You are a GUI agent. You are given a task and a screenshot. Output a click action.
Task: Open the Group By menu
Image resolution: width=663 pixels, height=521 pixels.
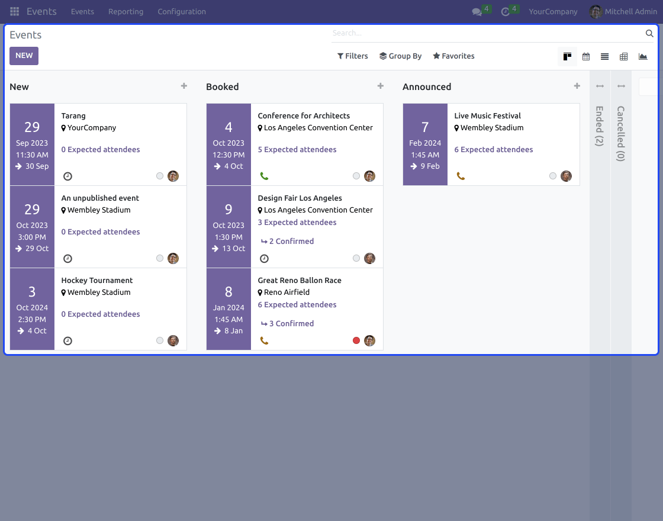(x=401, y=56)
